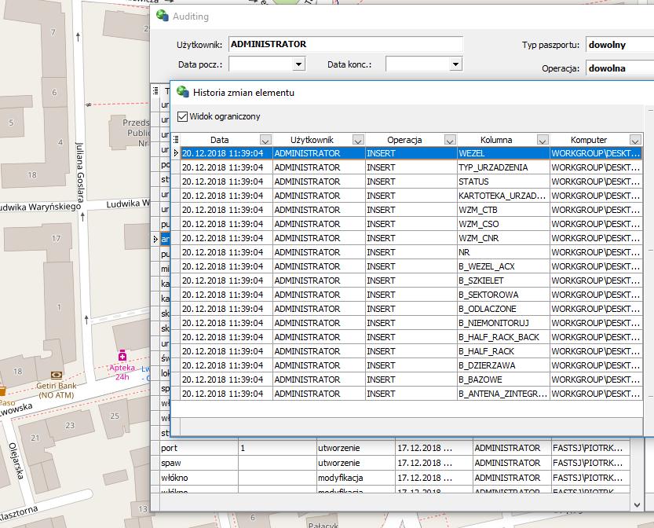Click the Auditing window globe icon
Viewport: 654px width, 528px height.
point(163,16)
